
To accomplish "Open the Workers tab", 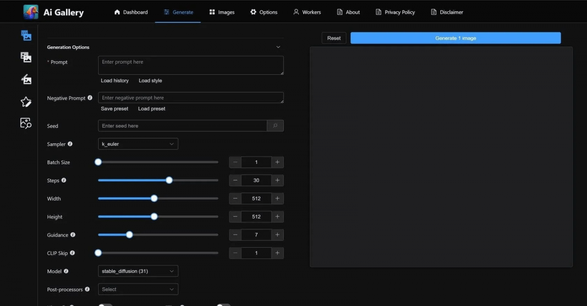I will 307,12.
